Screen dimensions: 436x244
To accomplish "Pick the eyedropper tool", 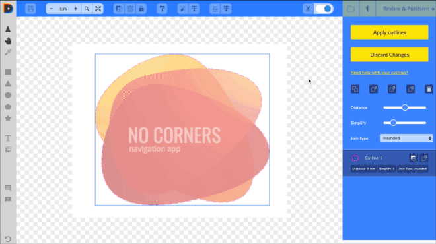I will click(x=8, y=52).
